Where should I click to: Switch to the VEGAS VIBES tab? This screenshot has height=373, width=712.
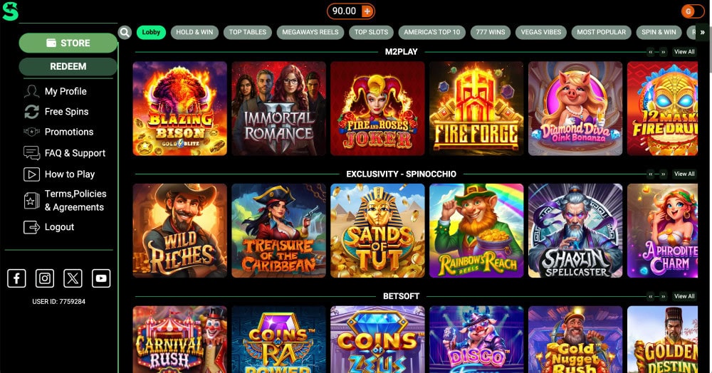click(x=541, y=32)
